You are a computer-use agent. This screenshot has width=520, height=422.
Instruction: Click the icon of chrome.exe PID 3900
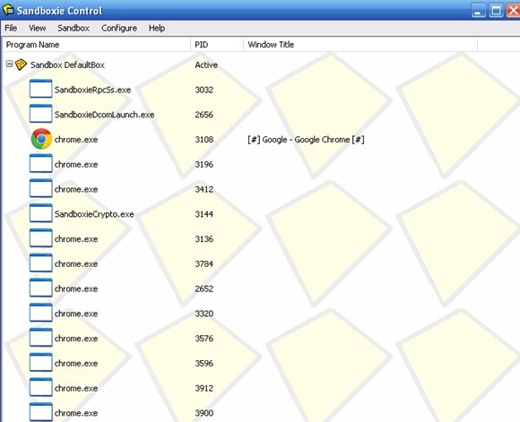tap(40, 412)
